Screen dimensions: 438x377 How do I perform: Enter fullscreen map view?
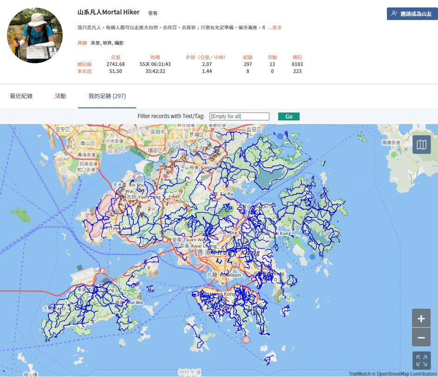tap(421, 360)
